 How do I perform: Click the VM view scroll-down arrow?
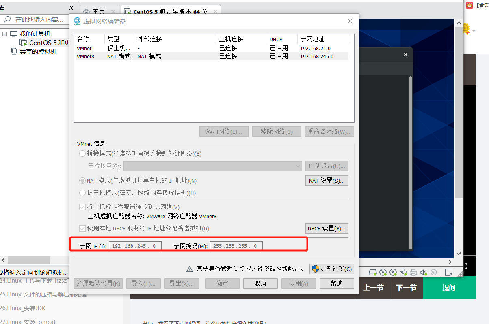coord(459,254)
